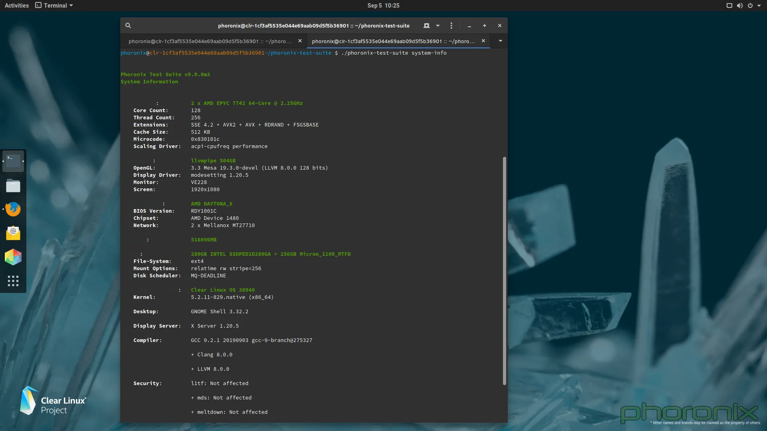The image size is (767, 431).
Task: Open the Terminal application menu
Action: pyautogui.click(x=54, y=6)
